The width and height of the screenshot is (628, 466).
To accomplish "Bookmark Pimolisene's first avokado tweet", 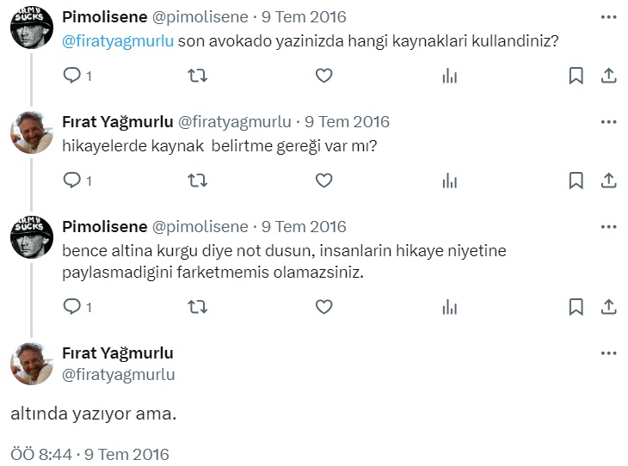I will (x=576, y=76).
